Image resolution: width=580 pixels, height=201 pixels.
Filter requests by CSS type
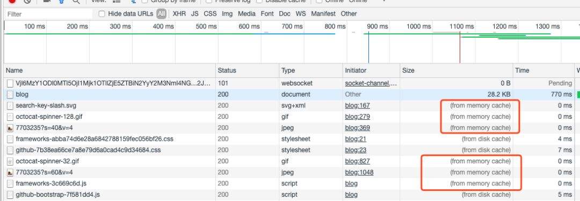[x=210, y=14]
